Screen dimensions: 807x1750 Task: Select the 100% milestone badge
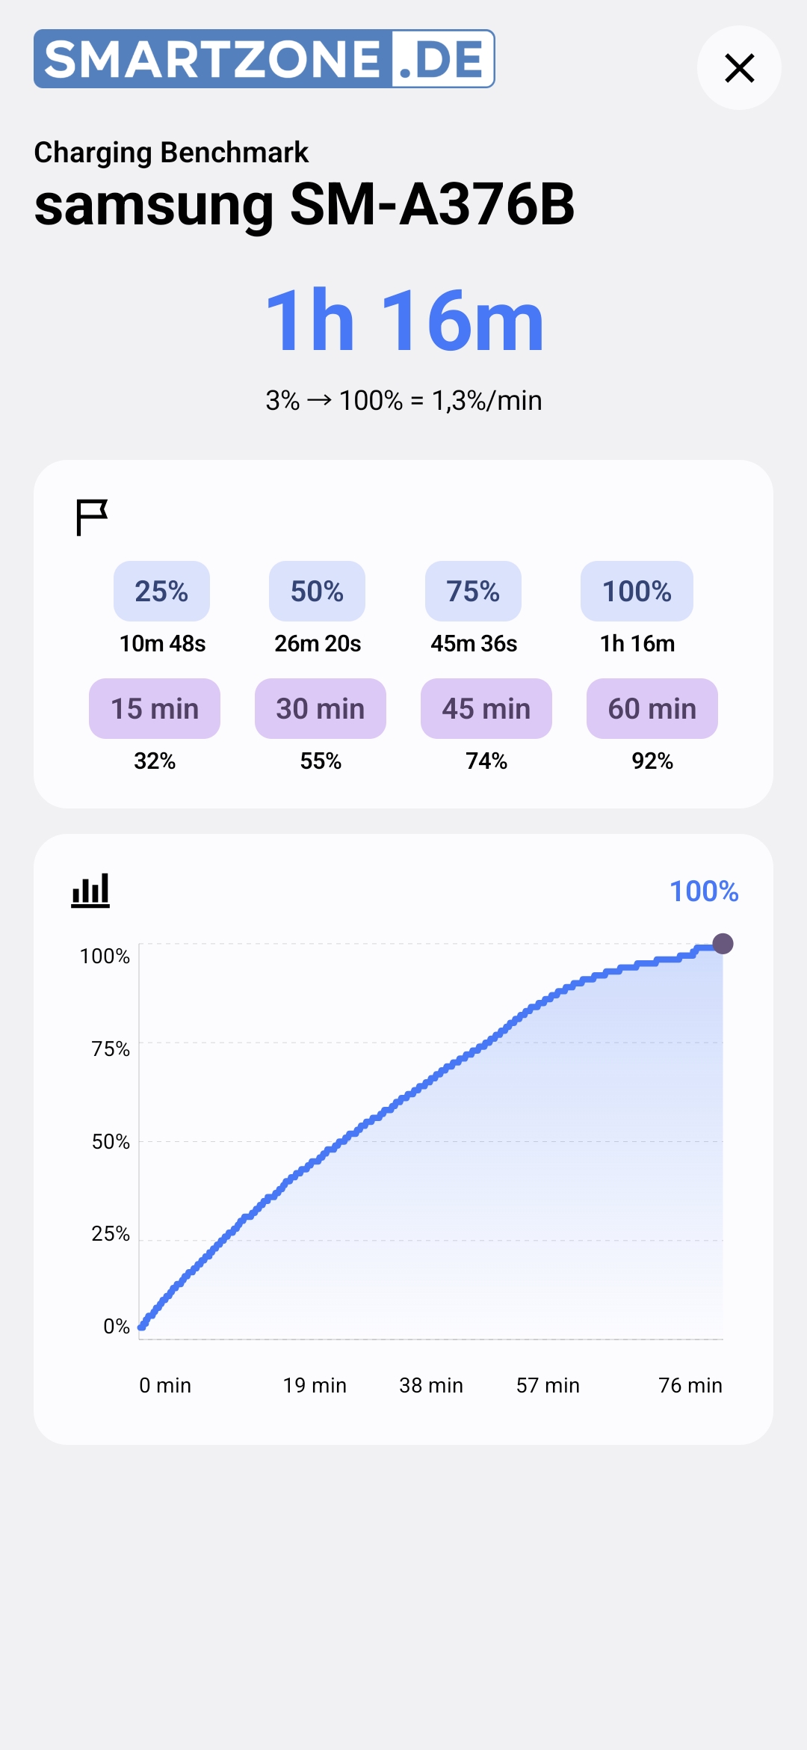click(x=637, y=591)
